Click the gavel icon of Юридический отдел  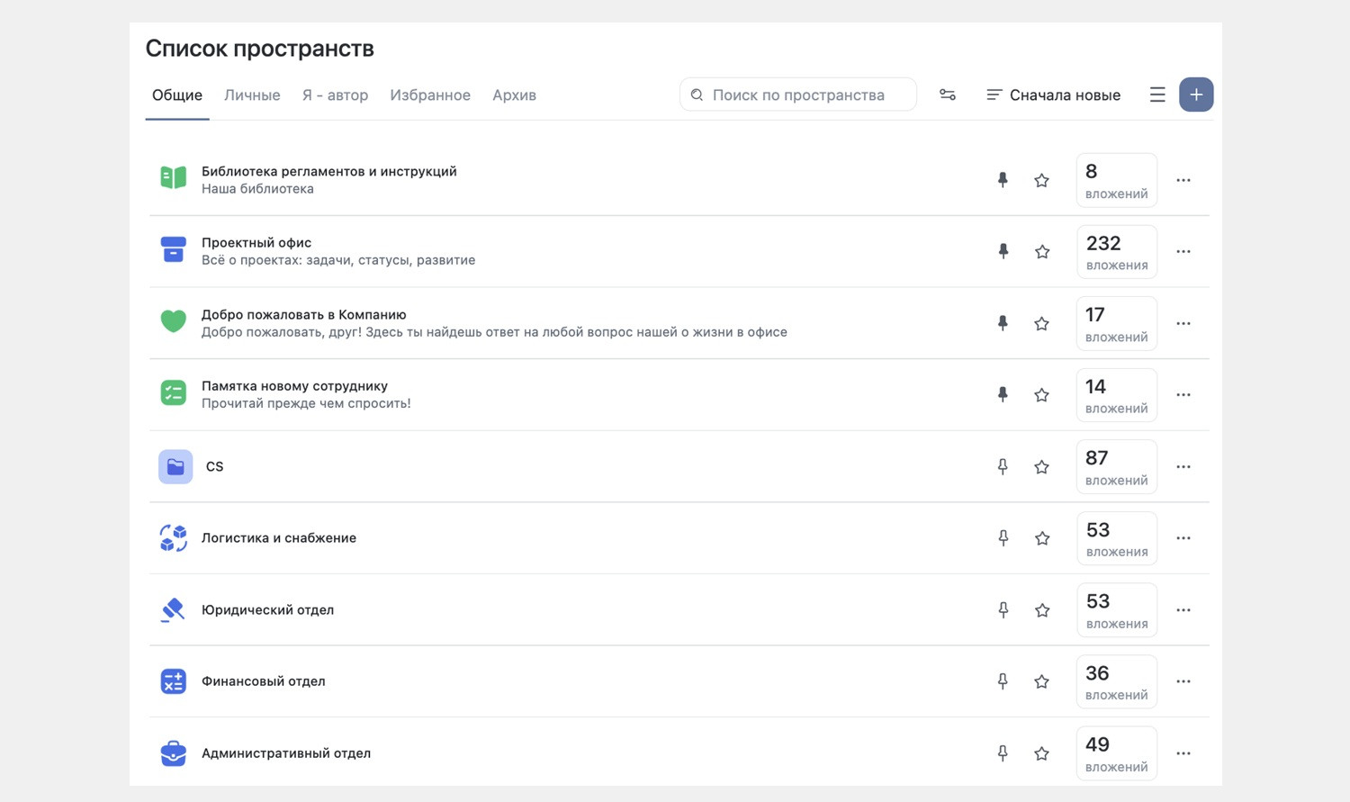[174, 609]
